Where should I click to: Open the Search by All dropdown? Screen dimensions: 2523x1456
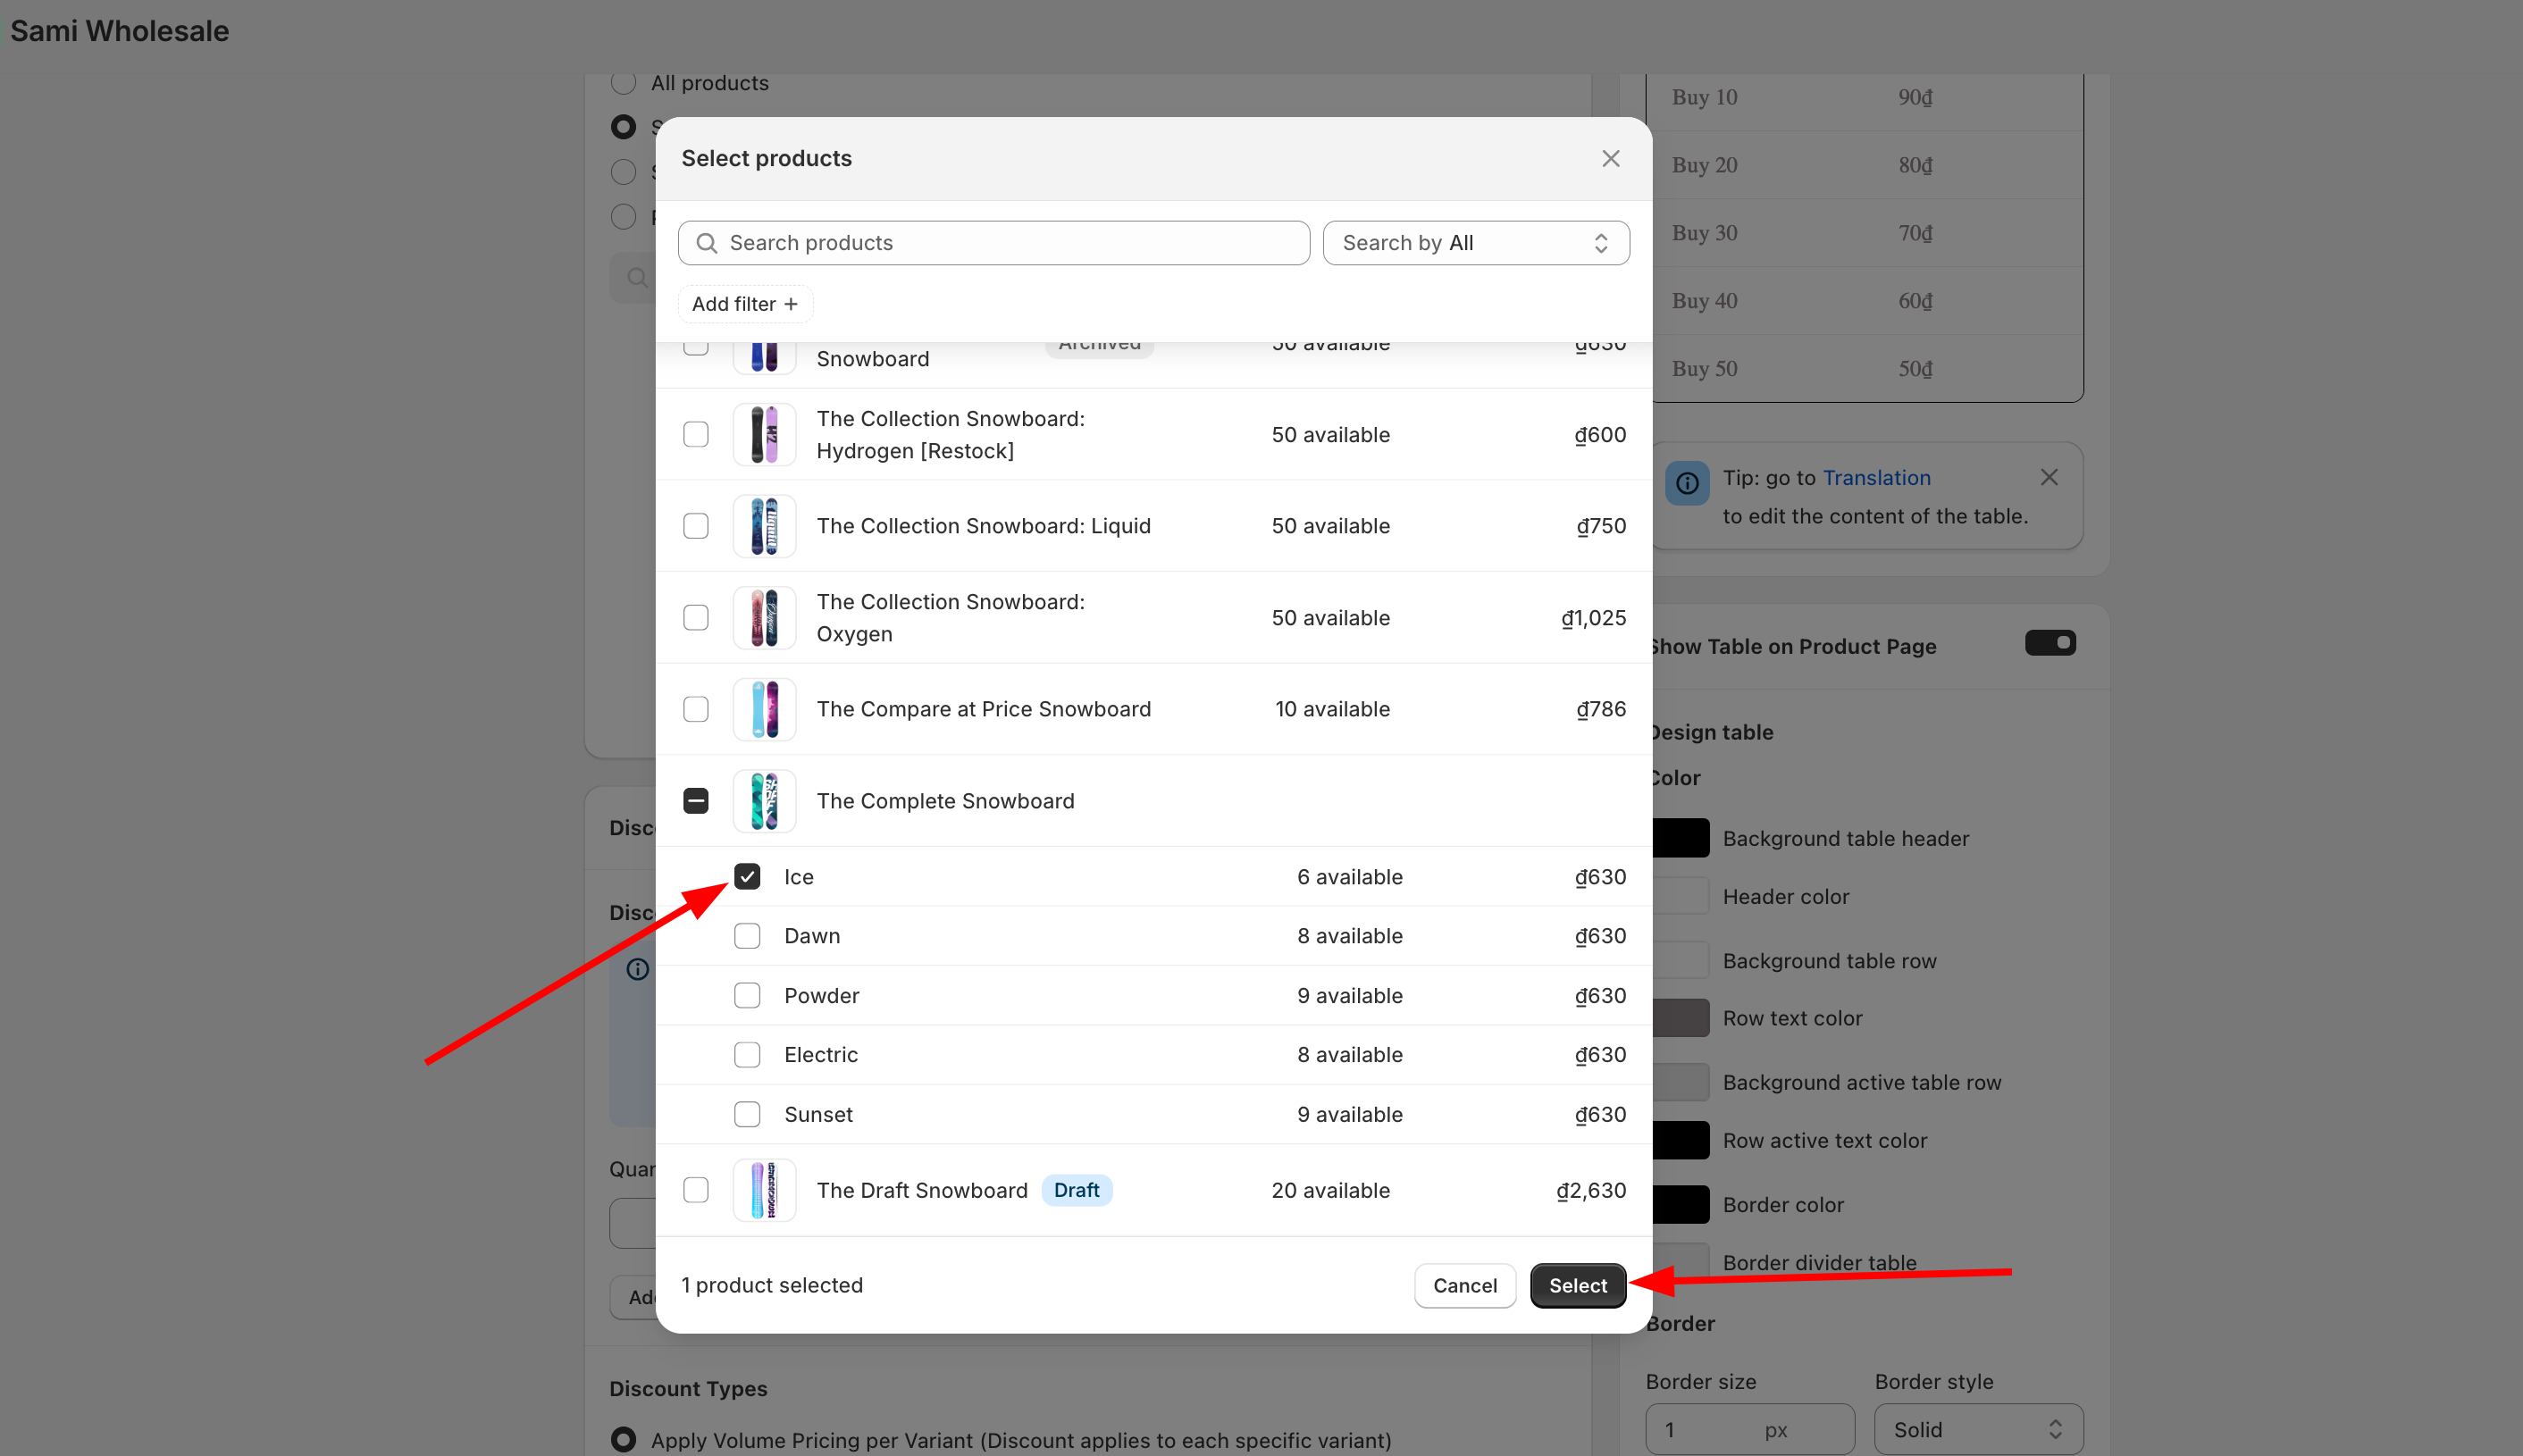[1476, 243]
